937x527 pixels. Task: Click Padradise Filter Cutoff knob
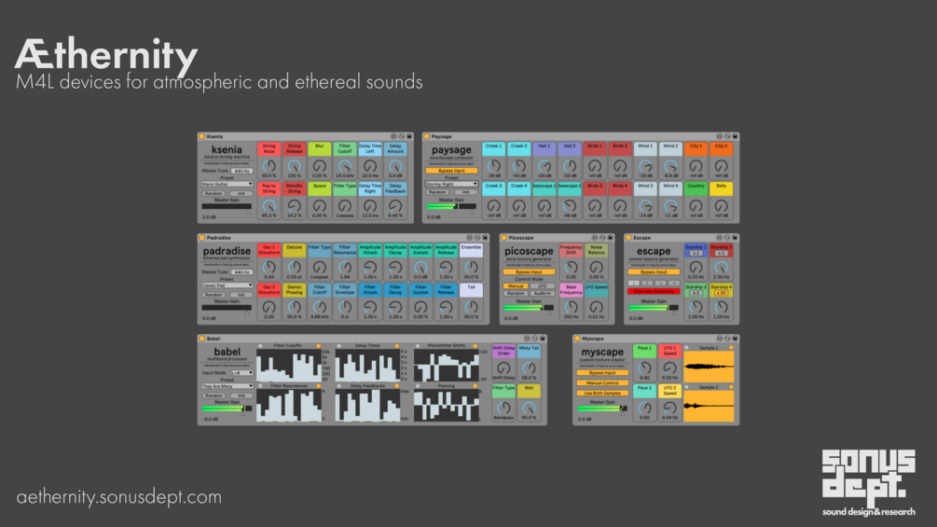320,307
